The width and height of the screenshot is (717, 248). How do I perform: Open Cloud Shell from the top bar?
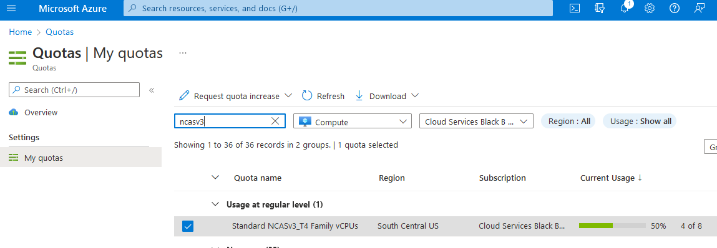[x=575, y=8]
